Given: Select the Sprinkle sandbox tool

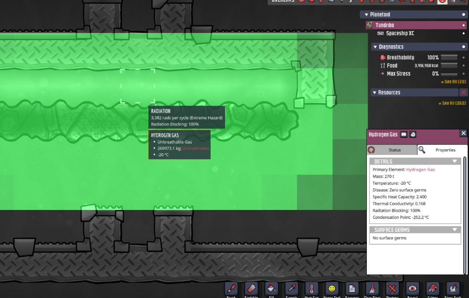Looking at the screenshot, I should point(251,289).
